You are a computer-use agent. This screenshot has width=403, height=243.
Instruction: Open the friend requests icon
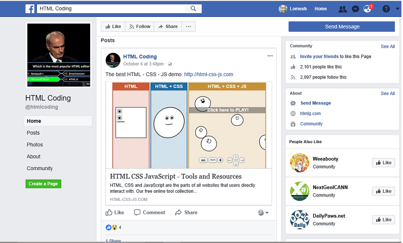[x=343, y=9]
